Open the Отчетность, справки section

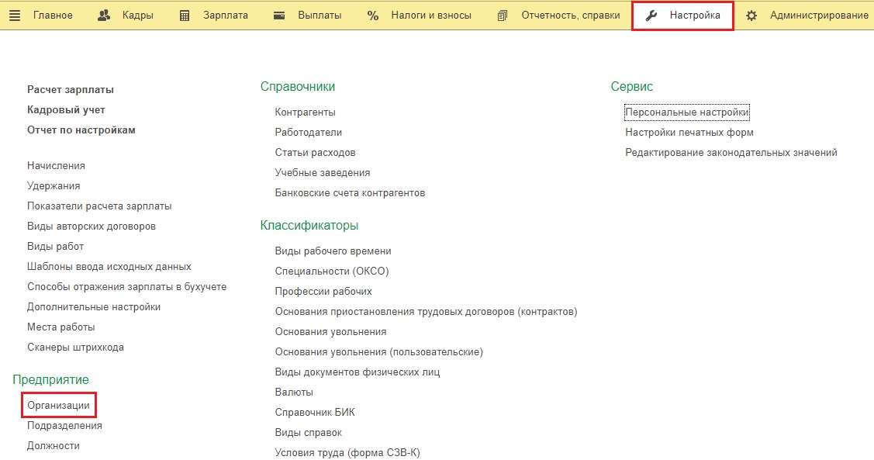(x=571, y=15)
